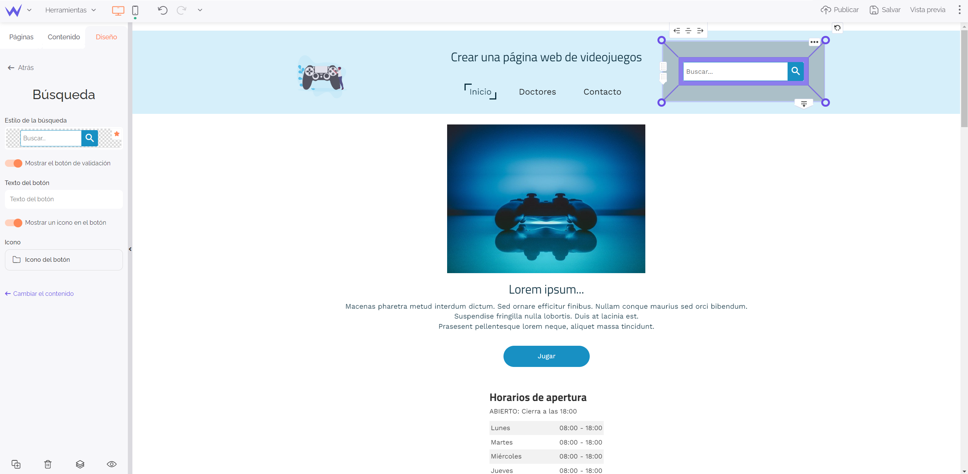Switch to desktop view icon
The height and width of the screenshot is (474, 968).
point(118,10)
